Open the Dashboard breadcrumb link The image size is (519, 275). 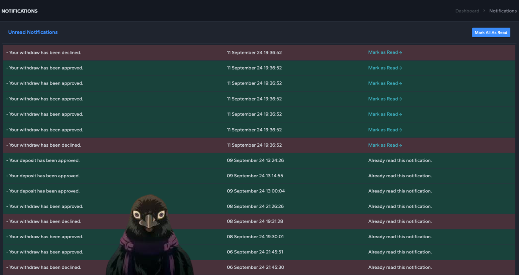[x=467, y=11]
